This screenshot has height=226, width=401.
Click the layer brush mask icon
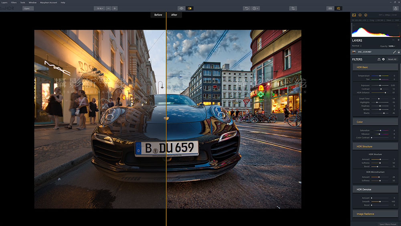394,52
